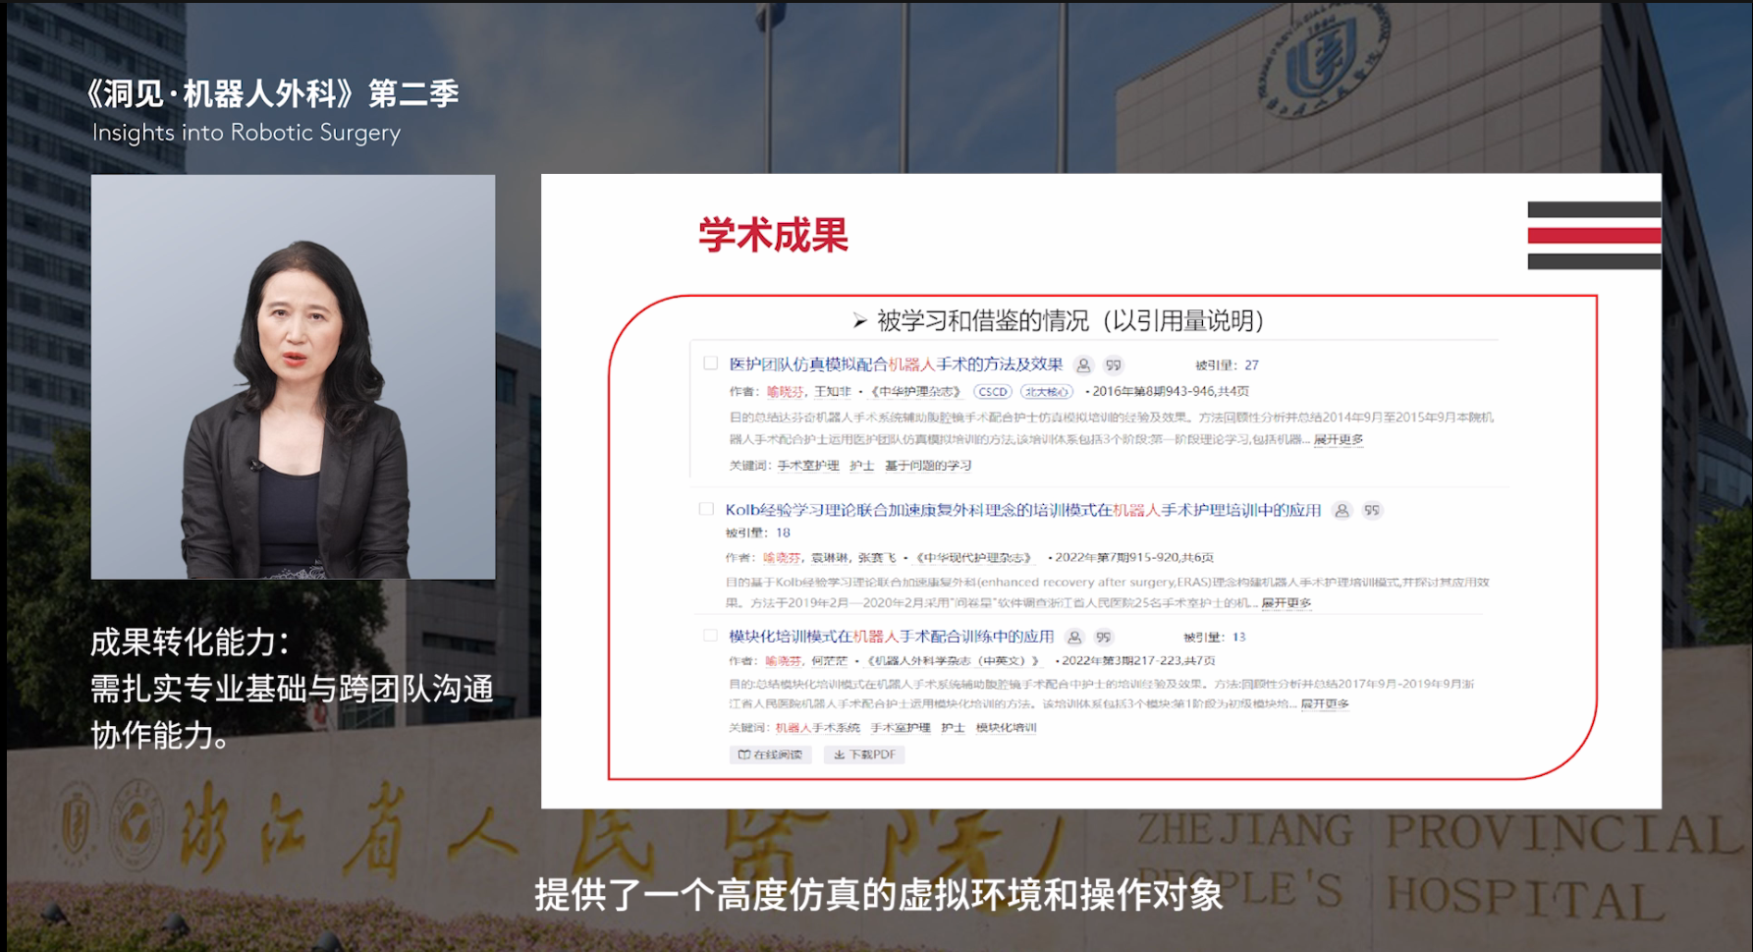Viewport: 1753px width, 952px height.
Task: Click the speaker video thumbnail
Action: click(x=293, y=376)
